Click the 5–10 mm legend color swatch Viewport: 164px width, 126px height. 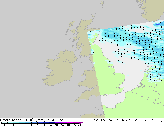tap(28, 123)
